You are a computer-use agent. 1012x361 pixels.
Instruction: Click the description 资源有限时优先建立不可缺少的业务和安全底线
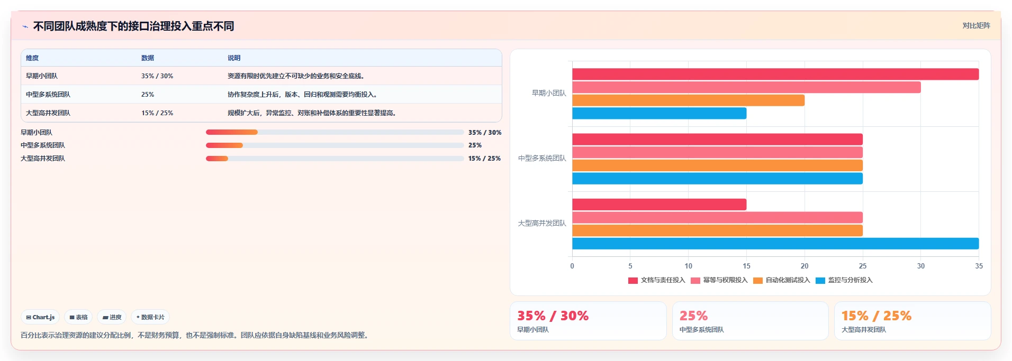tap(296, 76)
